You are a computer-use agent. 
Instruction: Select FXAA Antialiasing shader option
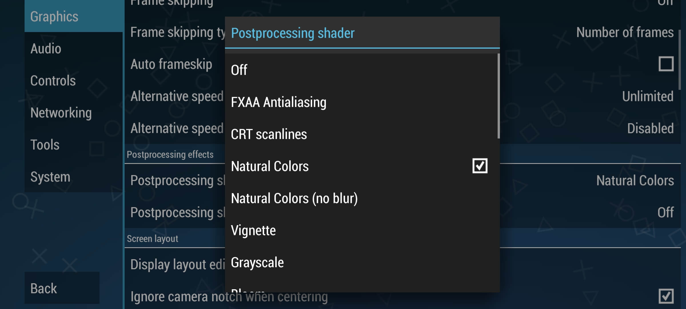click(x=279, y=102)
